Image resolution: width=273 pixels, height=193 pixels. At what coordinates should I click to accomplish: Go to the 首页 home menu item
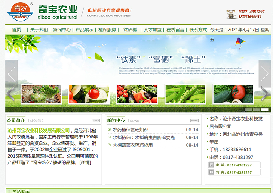click(16, 30)
